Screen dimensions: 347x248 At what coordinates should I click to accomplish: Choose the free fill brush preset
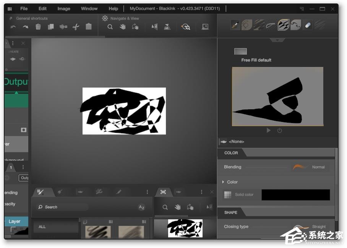click(283, 25)
